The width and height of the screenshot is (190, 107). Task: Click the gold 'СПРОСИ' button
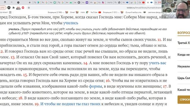click(184, 100)
